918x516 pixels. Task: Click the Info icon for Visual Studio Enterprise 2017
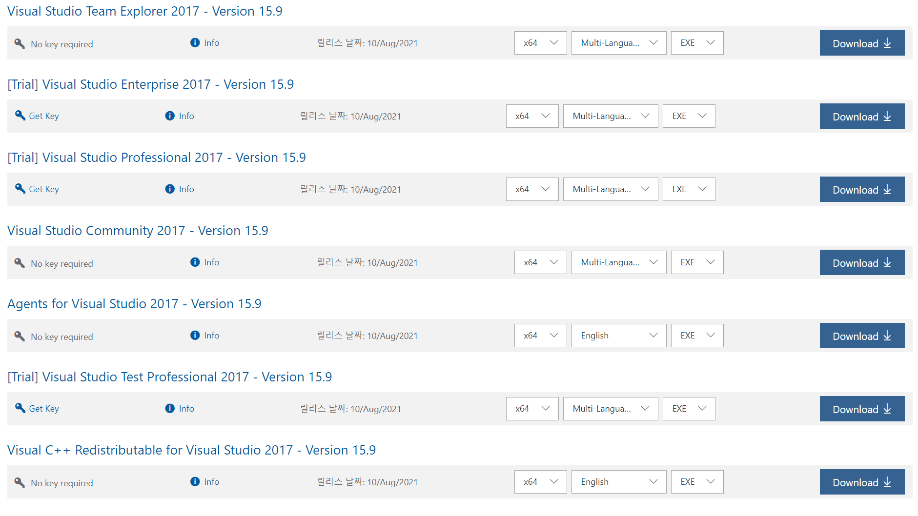pos(170,116)
